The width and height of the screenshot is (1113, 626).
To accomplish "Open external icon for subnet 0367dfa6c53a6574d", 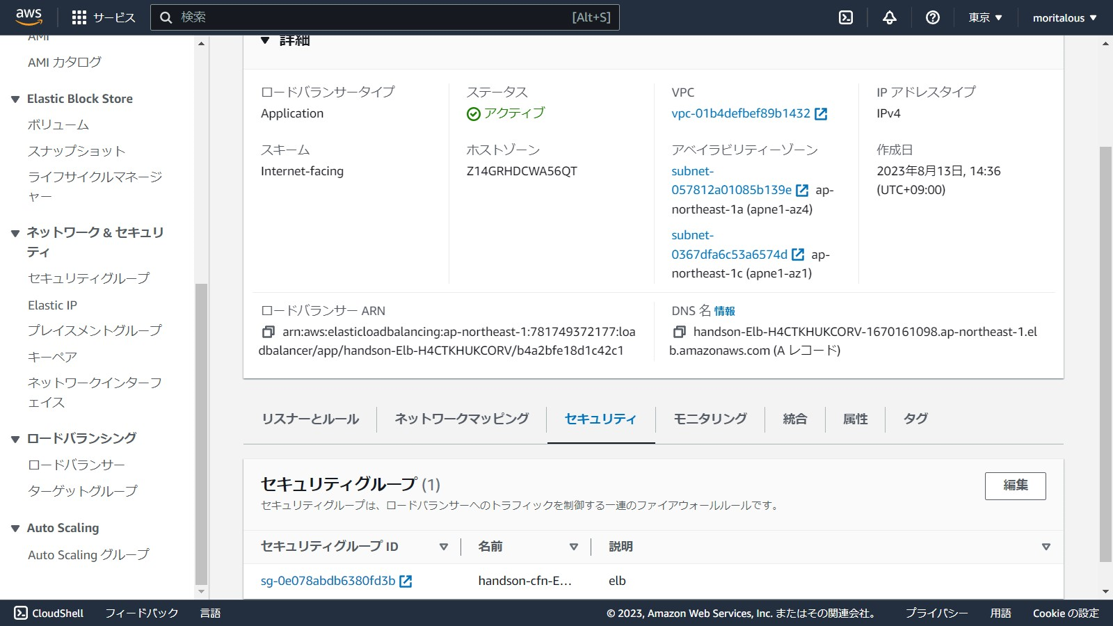I will 798,255.
